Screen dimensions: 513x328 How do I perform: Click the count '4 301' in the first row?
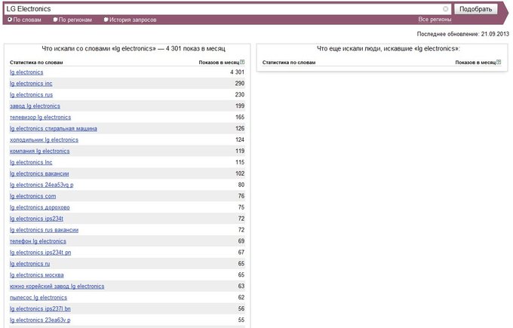[x=237, y=72]
